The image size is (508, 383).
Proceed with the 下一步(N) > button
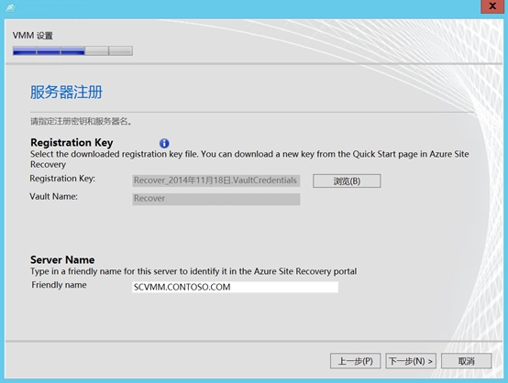[411, 361]
